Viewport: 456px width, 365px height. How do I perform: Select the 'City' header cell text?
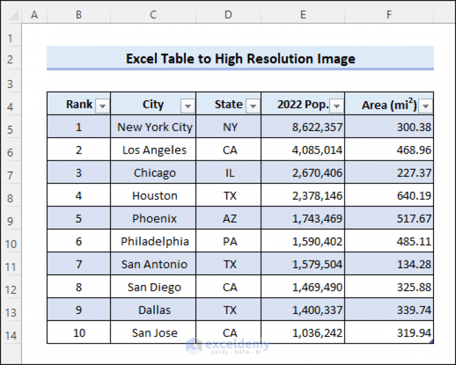pos(153,104)
